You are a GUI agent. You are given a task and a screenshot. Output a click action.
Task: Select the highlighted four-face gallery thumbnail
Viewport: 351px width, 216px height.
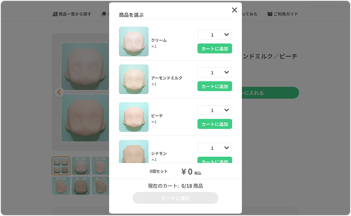[61, 166]
